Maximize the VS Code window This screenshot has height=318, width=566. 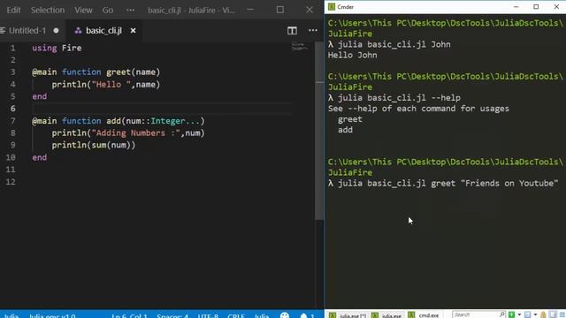click(x=280, y=10)
